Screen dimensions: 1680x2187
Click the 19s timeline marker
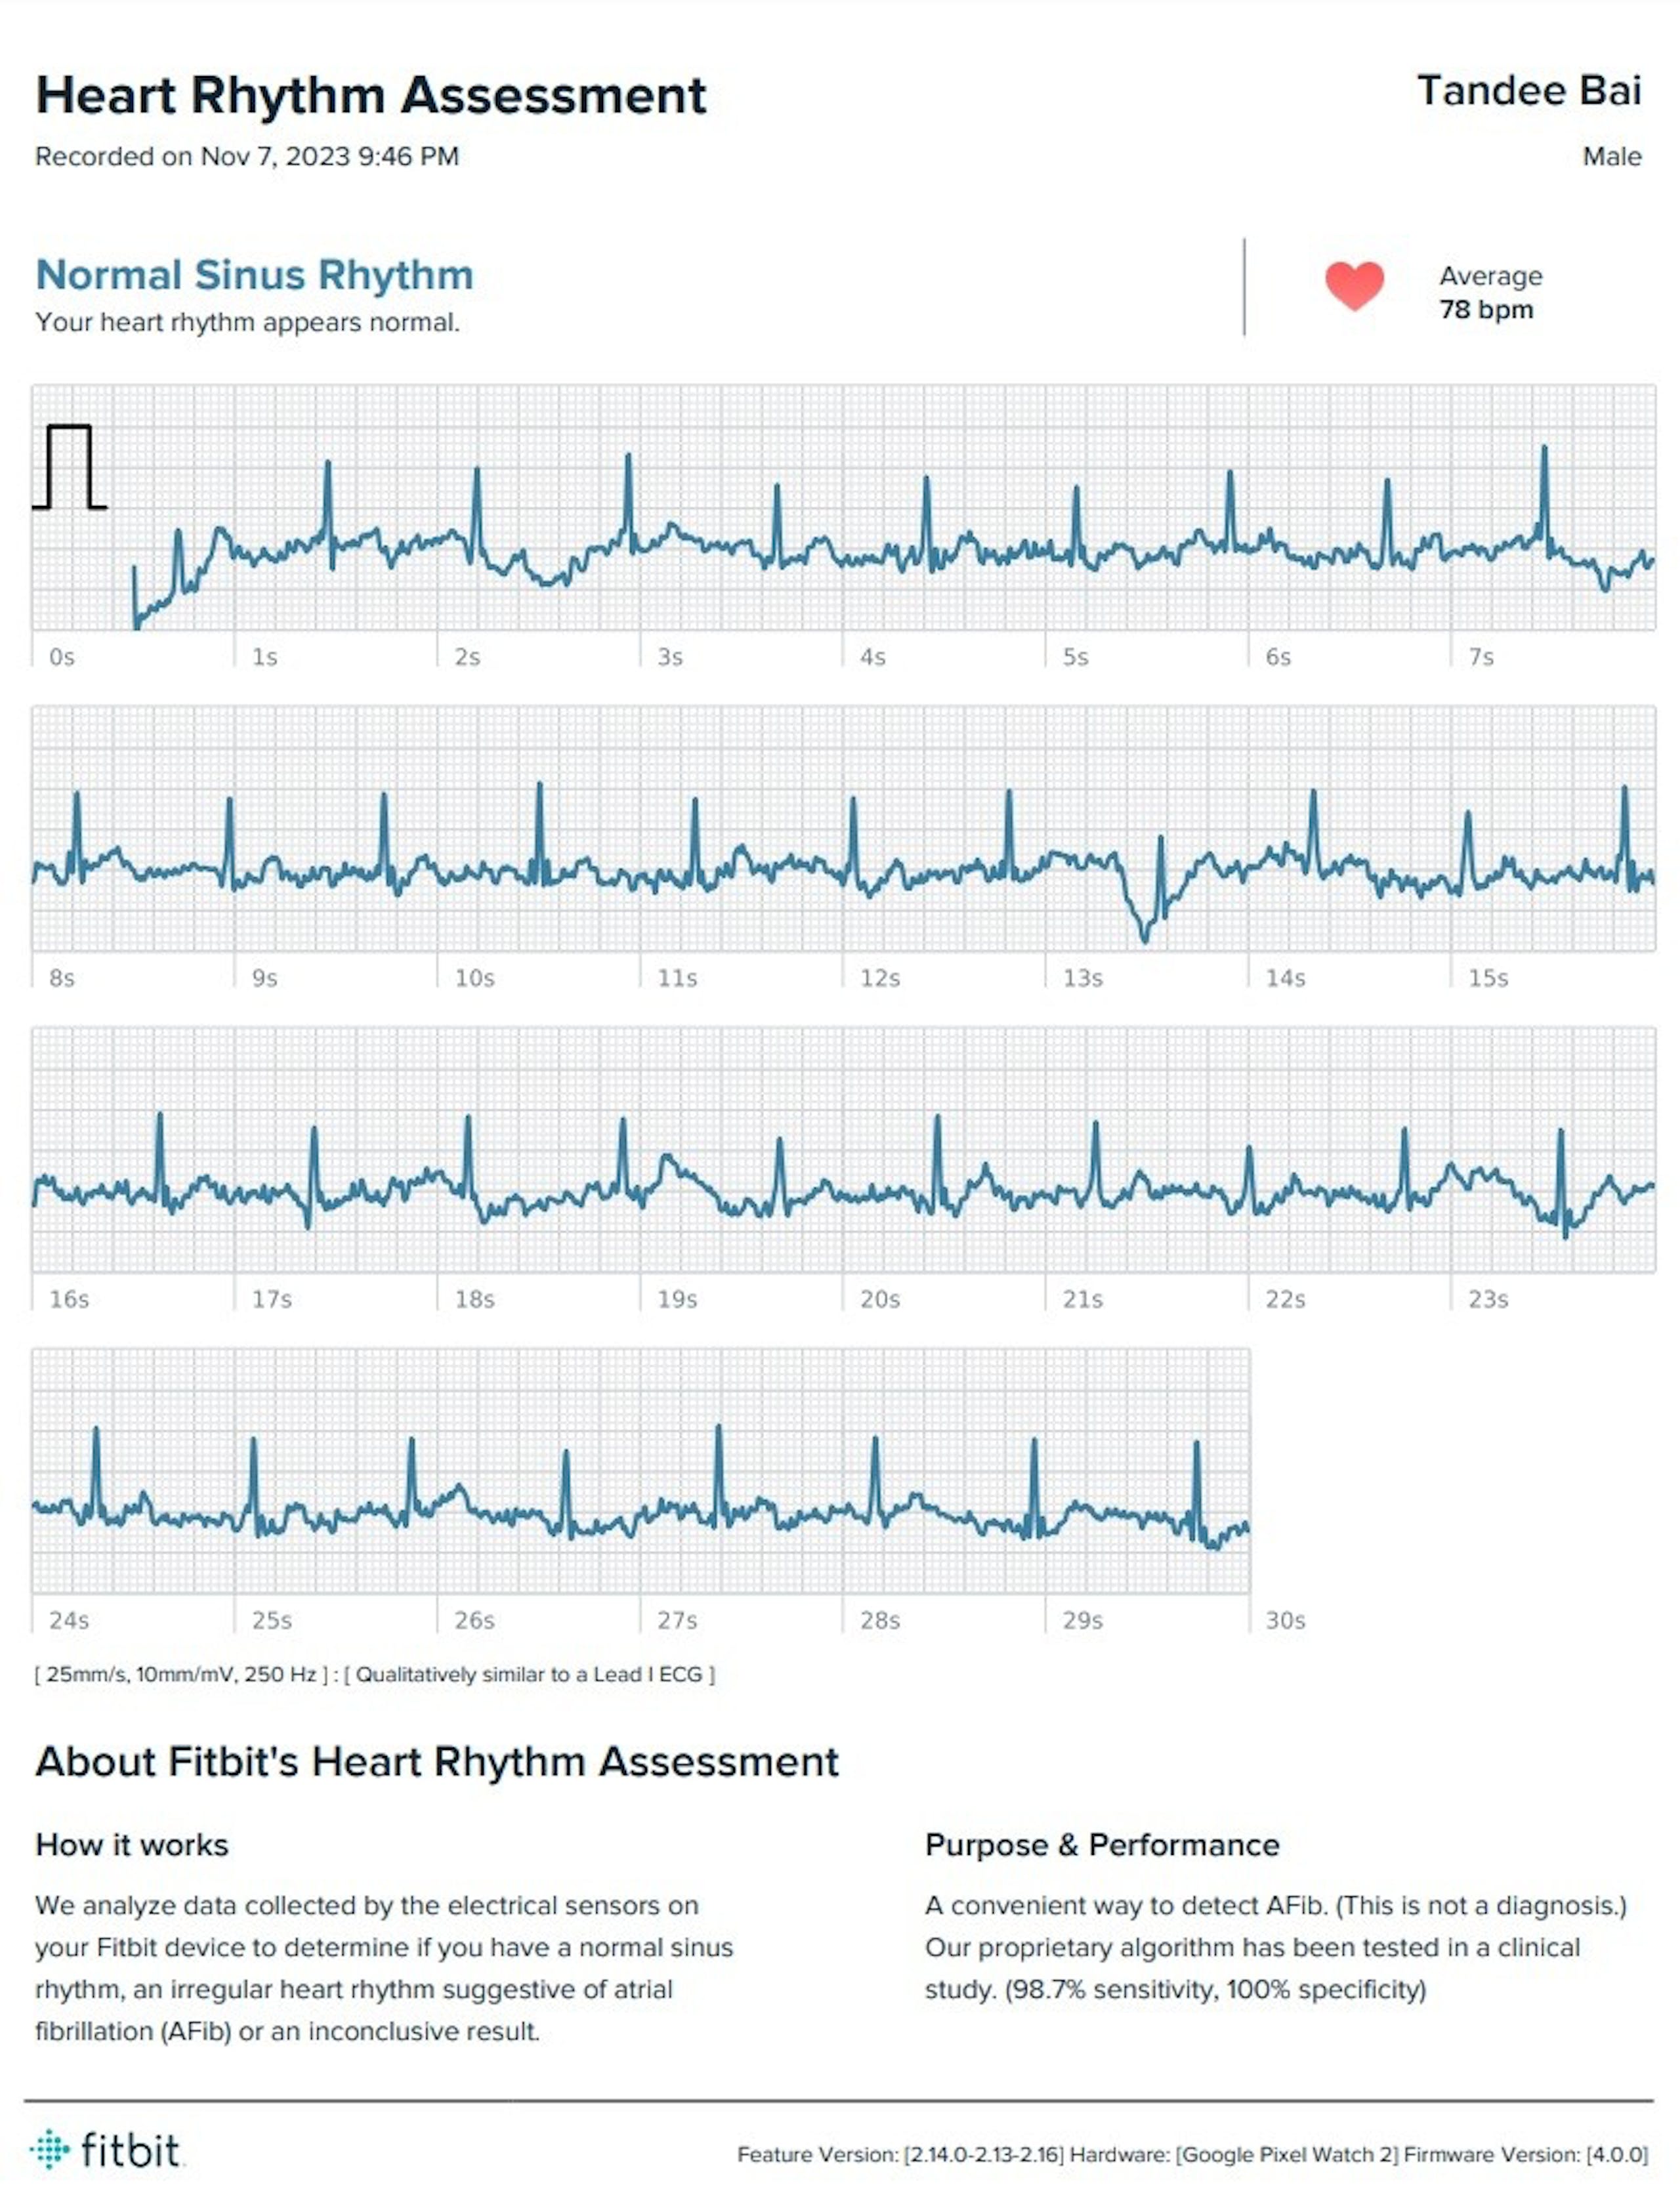677,1299
